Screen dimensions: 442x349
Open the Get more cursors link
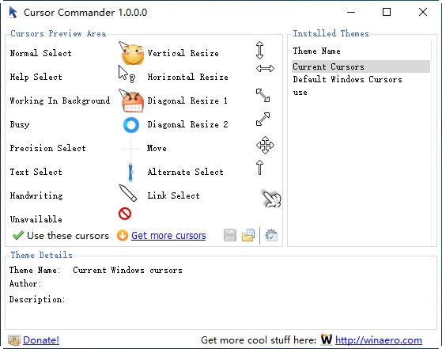pyautogui.click(x=168, y=236)
